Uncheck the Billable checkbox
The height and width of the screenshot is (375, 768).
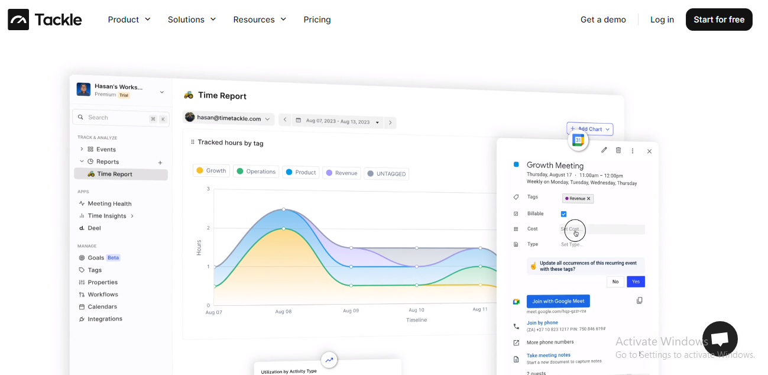pos(563,214)
